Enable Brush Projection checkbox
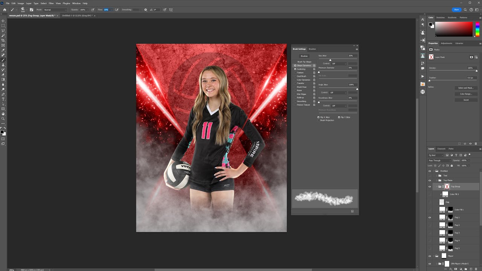This screenshot has height=271, width=482. click(319, 120)
